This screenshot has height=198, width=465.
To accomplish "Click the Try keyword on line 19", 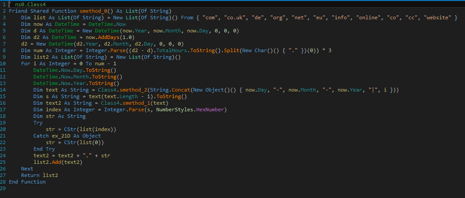I will pyautogui.click(x=38, y=122).
